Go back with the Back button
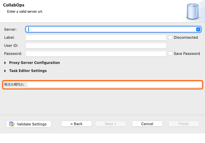This screenshot has height=143, width=205. 76,124
